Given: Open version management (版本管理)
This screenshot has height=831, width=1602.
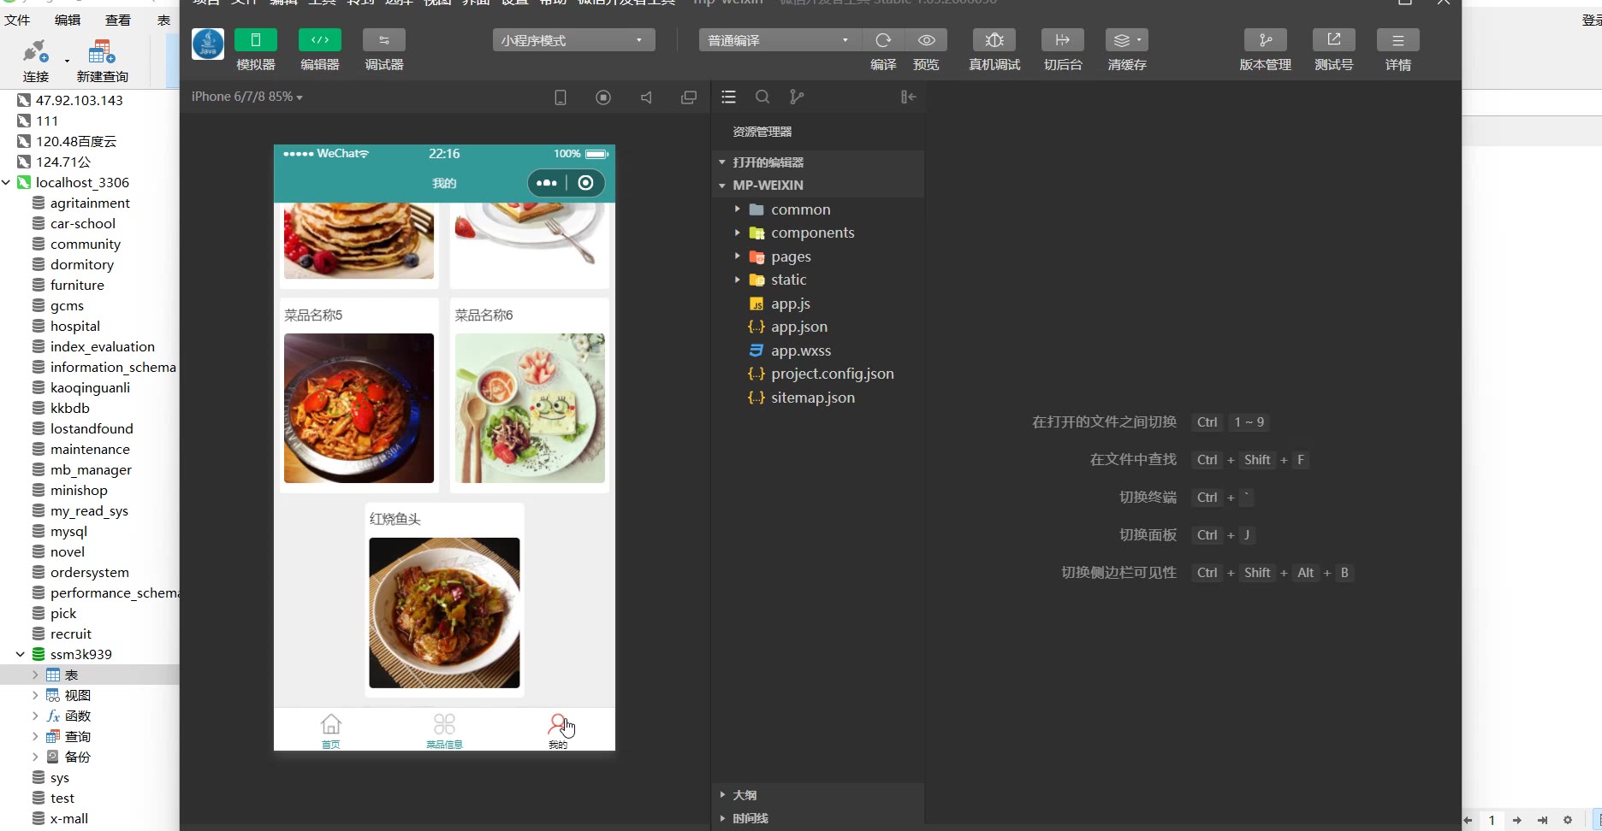Looking at the screenshot, I should tap(1265, 40).
